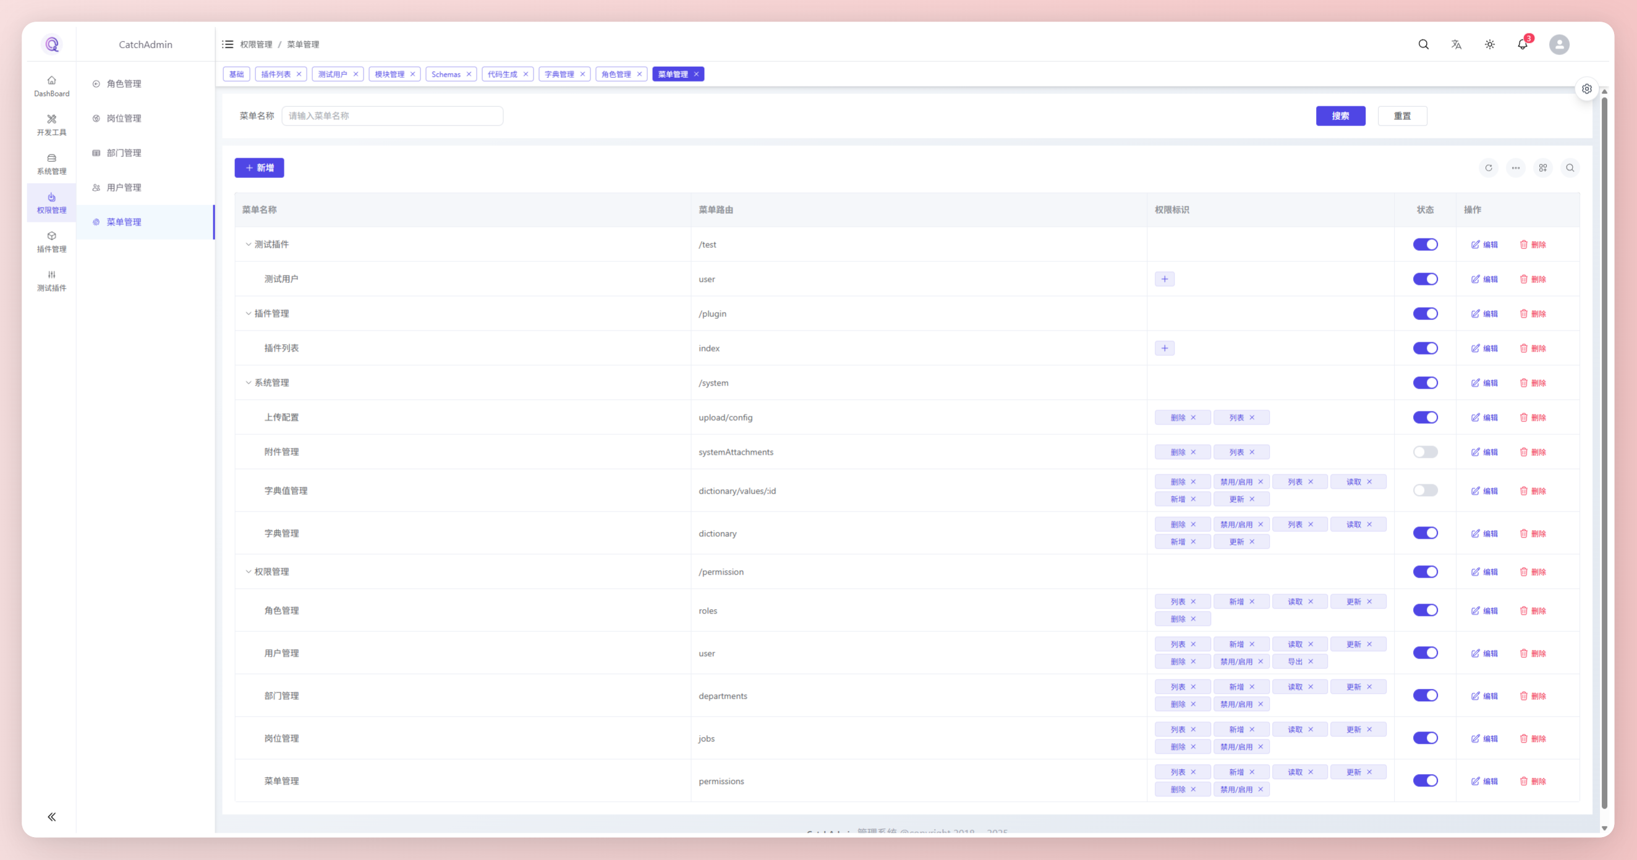Open 开发工具 in the left sidebar
This screenshot has height=860, width=1637.
(51, 125)
